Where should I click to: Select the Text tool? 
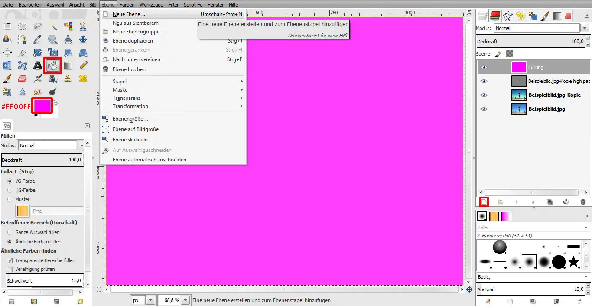click(38, 66)
